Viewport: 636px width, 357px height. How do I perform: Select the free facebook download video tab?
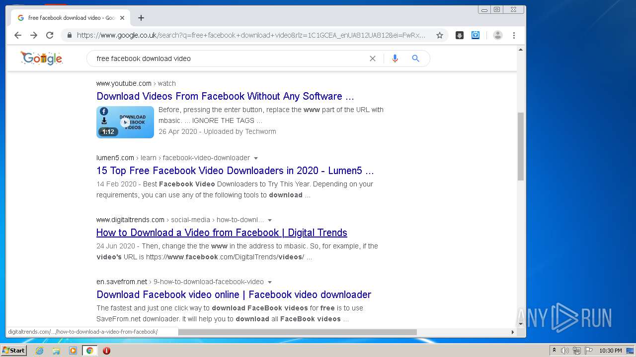[70, 18]
